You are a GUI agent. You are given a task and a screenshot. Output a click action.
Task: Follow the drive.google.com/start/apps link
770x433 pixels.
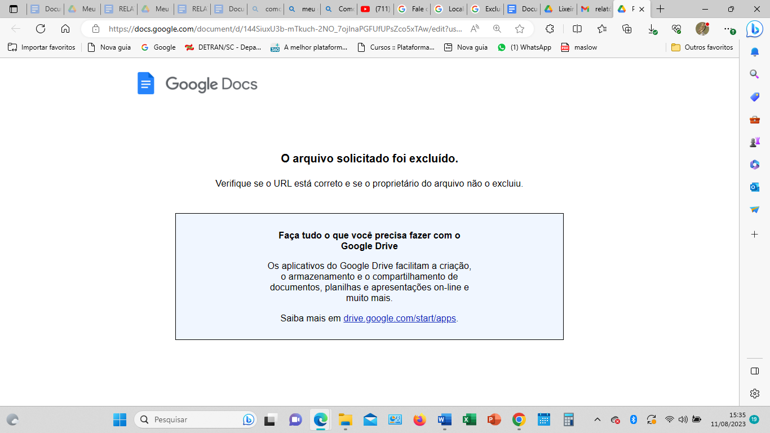(x=400, y=318)
